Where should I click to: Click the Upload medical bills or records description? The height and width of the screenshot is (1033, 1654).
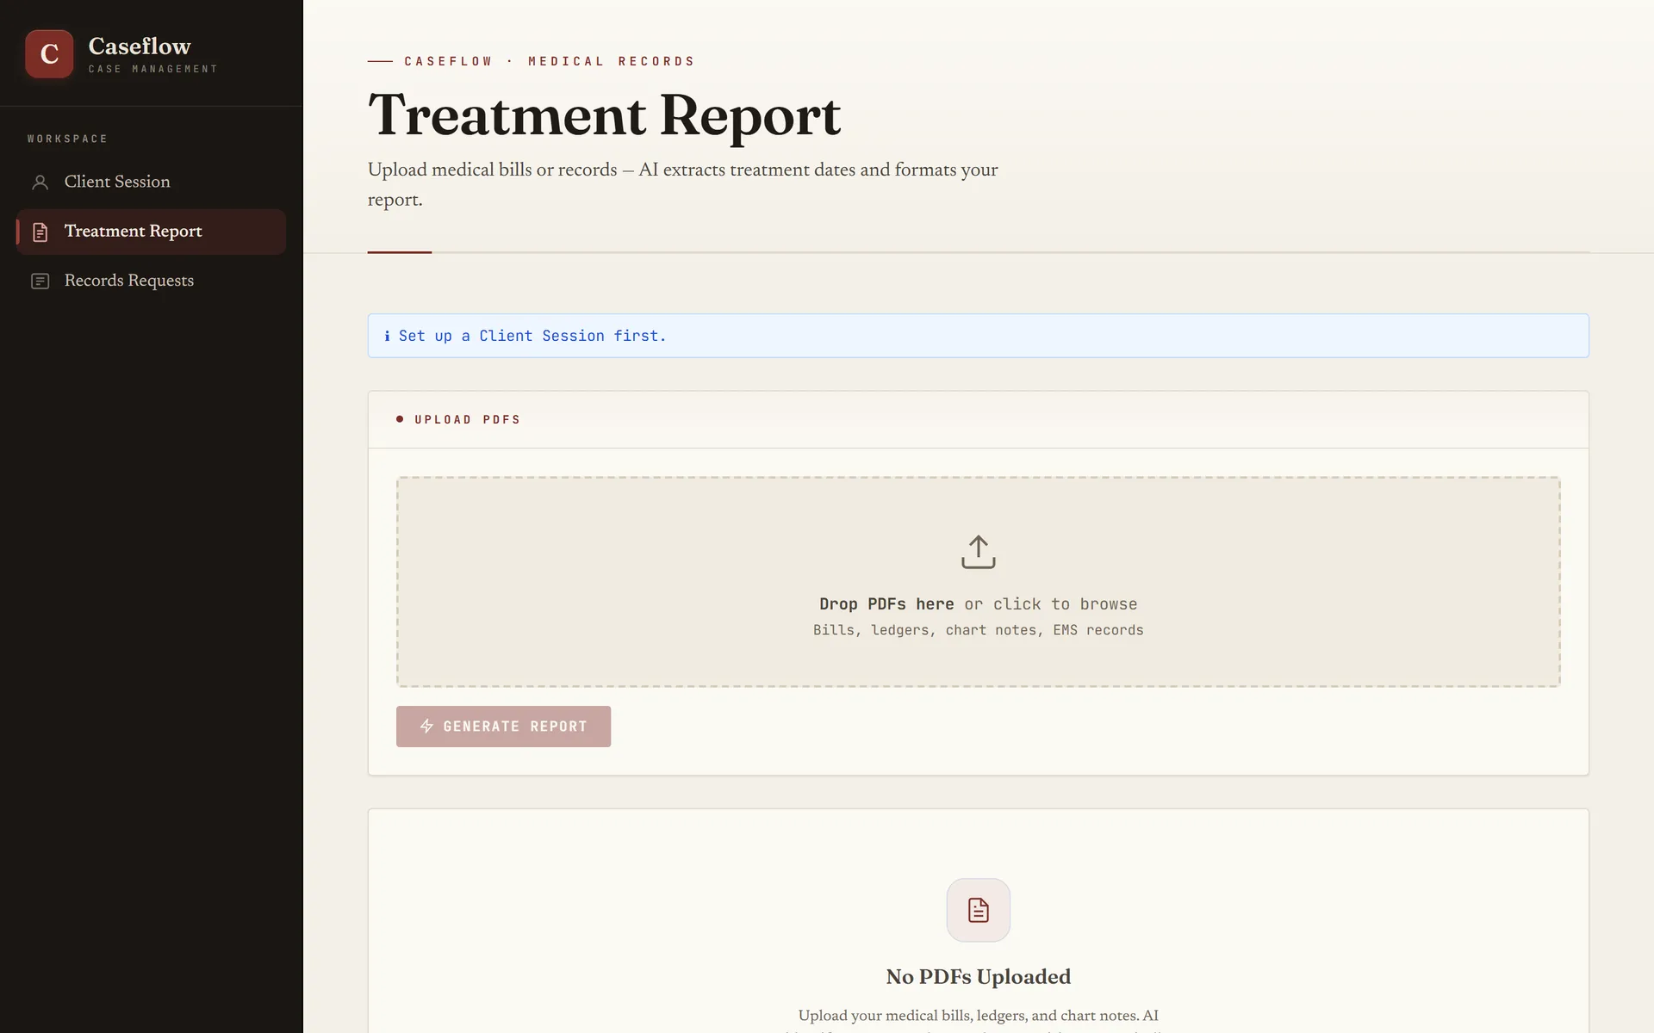click(682, 184)
